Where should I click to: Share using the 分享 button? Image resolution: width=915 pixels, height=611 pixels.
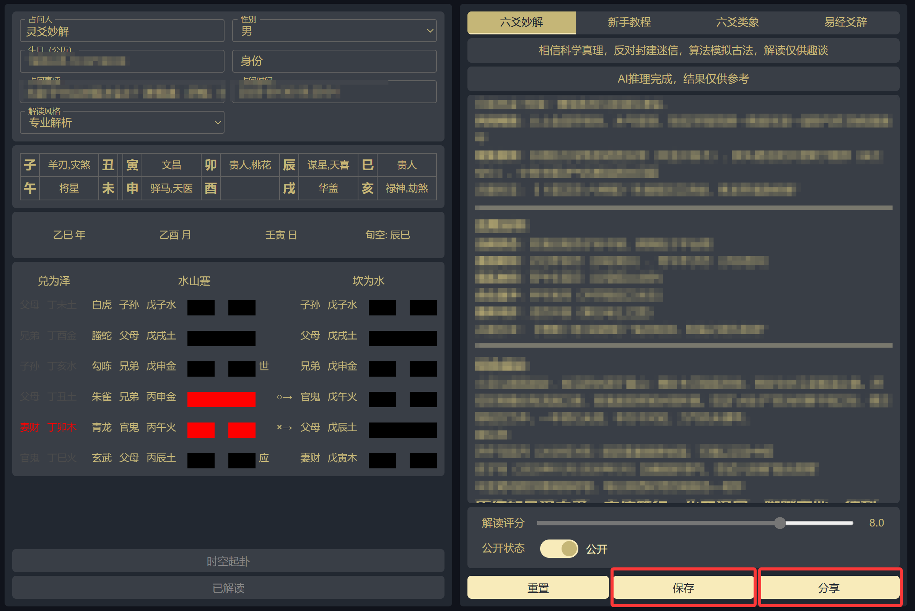coord(830,588)
